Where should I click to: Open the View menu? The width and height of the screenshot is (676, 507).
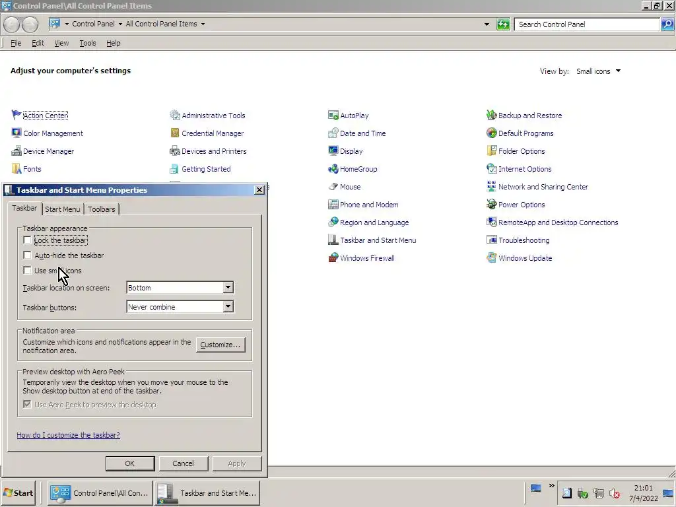point(61,43)
